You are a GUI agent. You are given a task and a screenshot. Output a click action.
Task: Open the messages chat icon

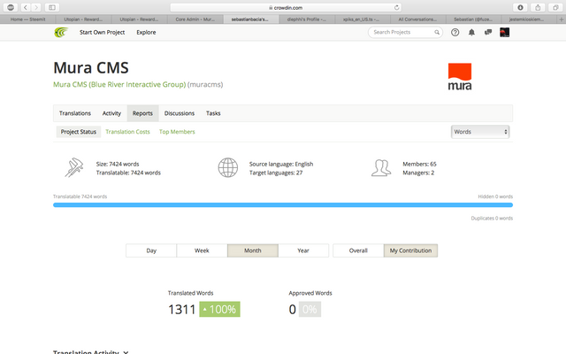click(488, 32)
